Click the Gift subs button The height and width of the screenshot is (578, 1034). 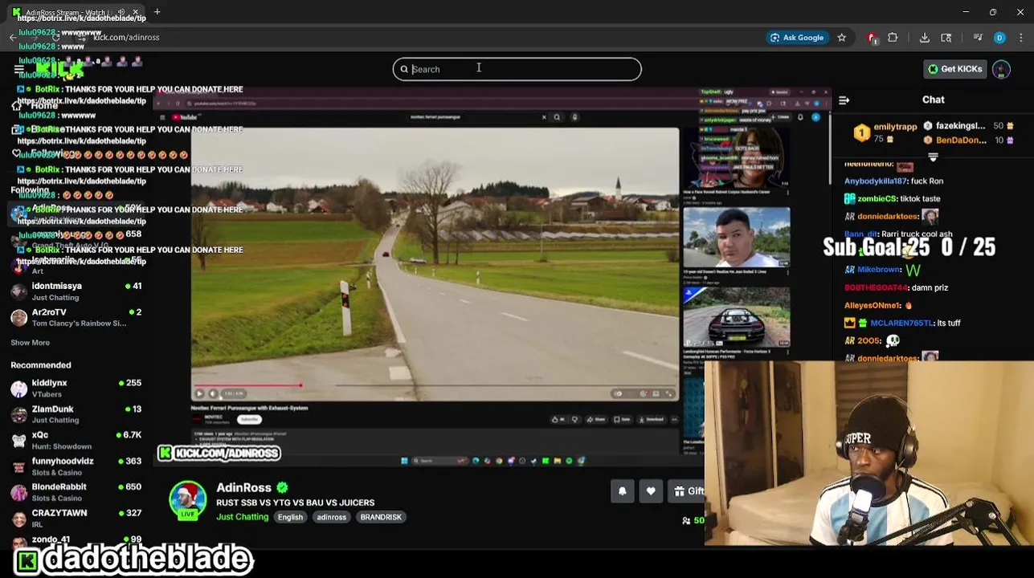pos(689,490)
